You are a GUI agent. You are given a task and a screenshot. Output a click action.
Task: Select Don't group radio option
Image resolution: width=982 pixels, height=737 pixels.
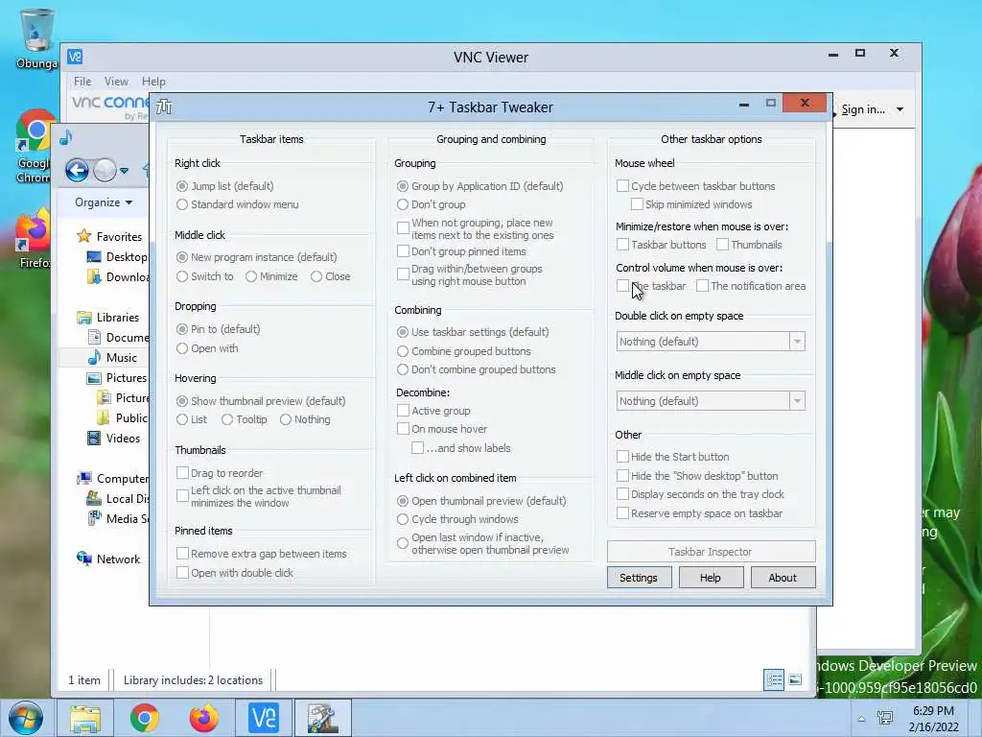[x=403, y=204]
